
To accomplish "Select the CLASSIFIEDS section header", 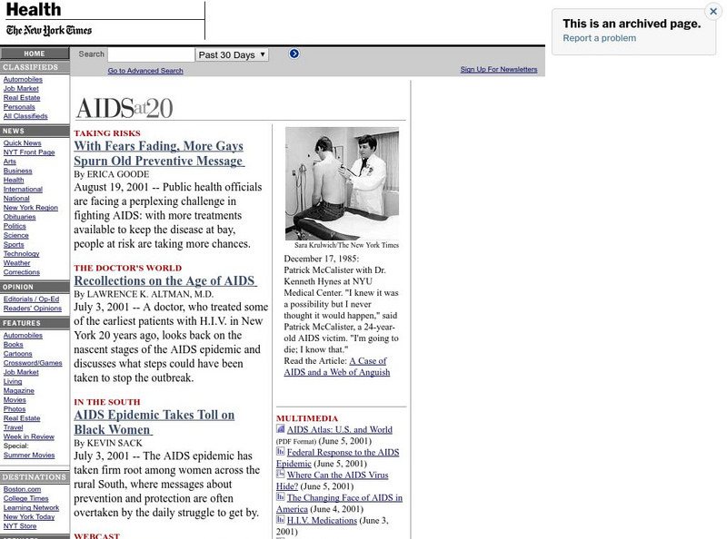I will pyautogui.click(x=35, y=67).
